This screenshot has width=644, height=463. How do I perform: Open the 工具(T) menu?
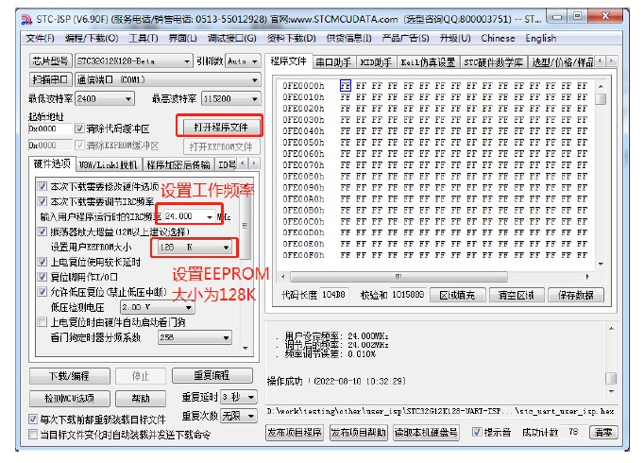[144, 38]
